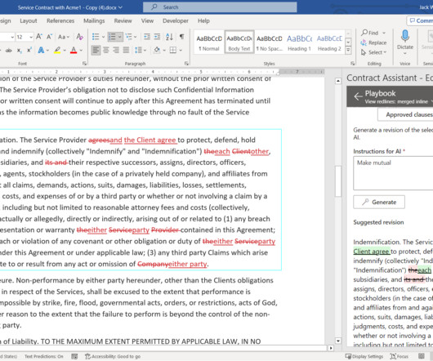Expand bullet list style dropdown
This screenshot has width=433, height=361.
[103, 37]
